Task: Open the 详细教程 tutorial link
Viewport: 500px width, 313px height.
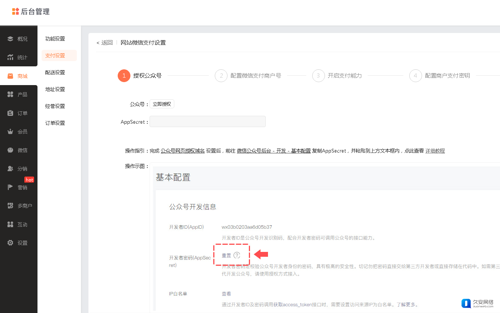Action: click(x=435, y=151)
